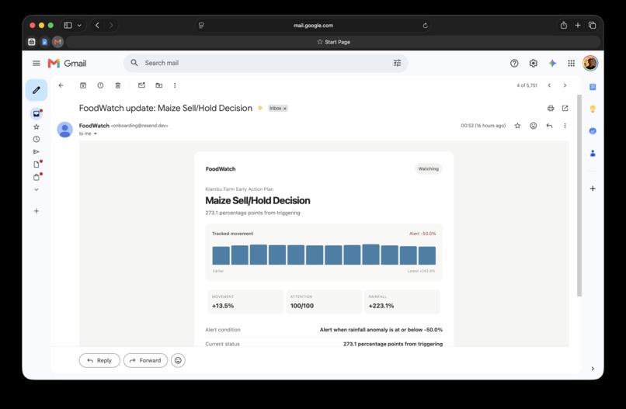This screenshot has width=626, height=409.
Task: Open Gemini sparkle assistant
Action: pyautogui.click(x=552, y=63)
